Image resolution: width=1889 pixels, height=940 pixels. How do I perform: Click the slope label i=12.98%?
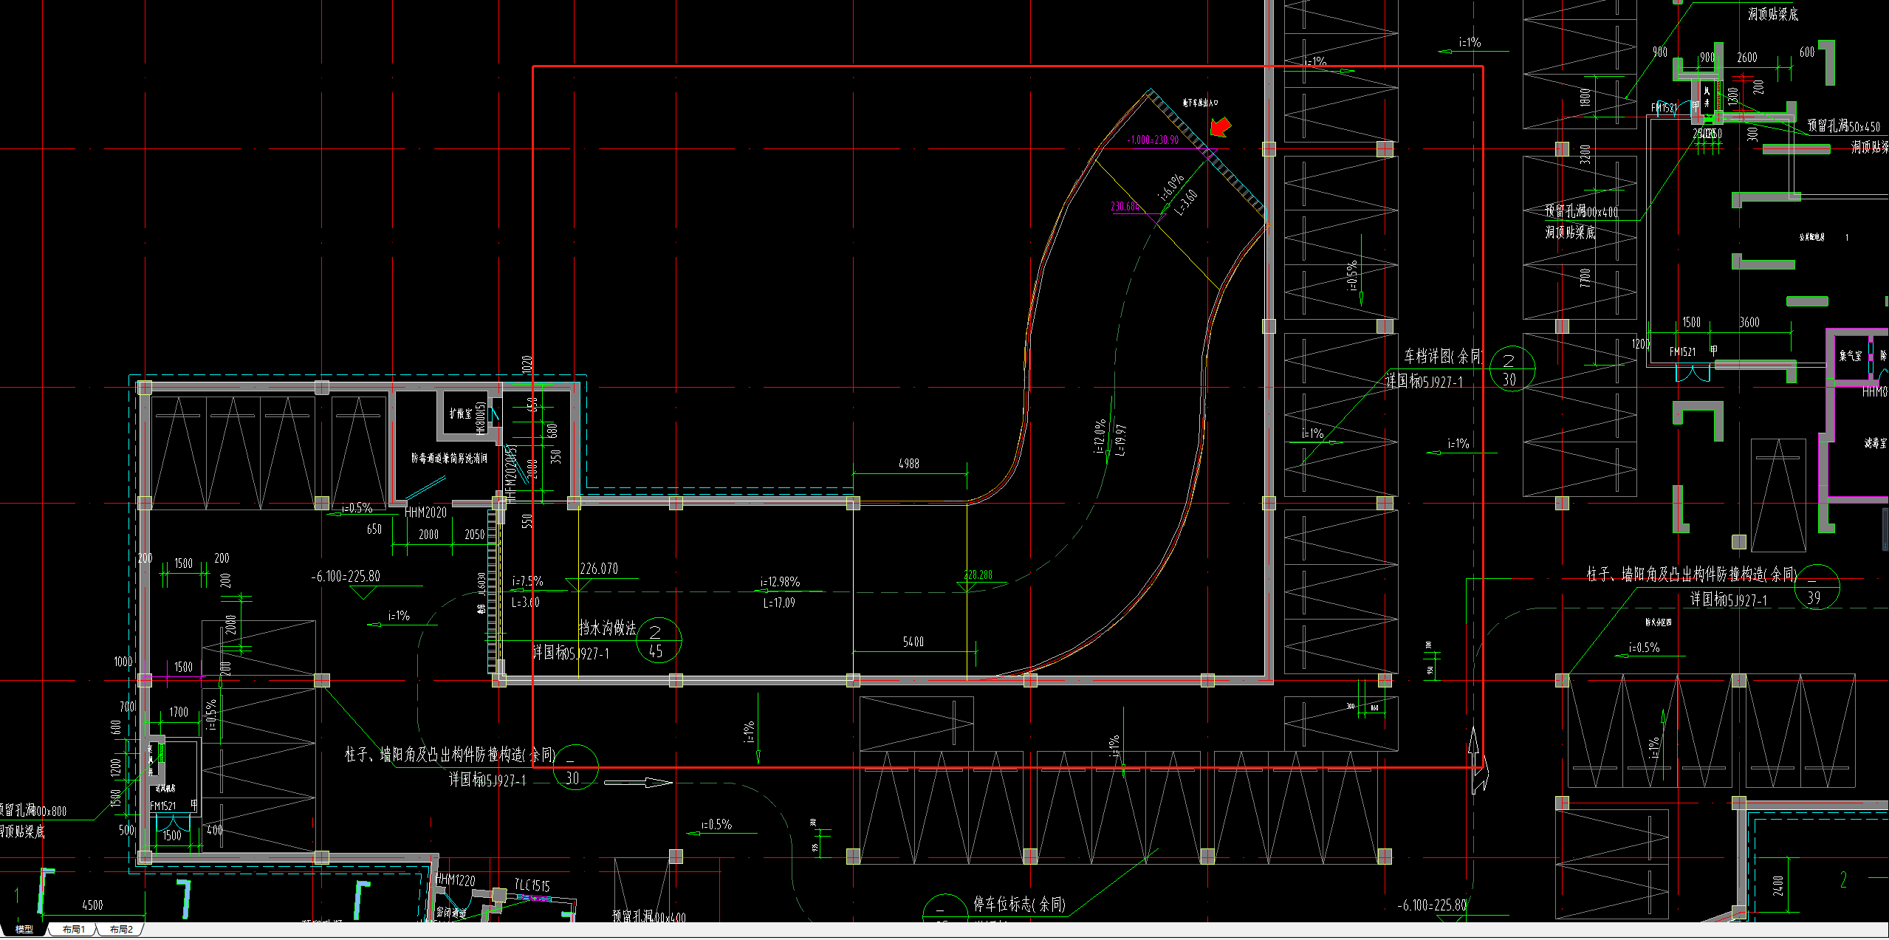pos(781,582)
